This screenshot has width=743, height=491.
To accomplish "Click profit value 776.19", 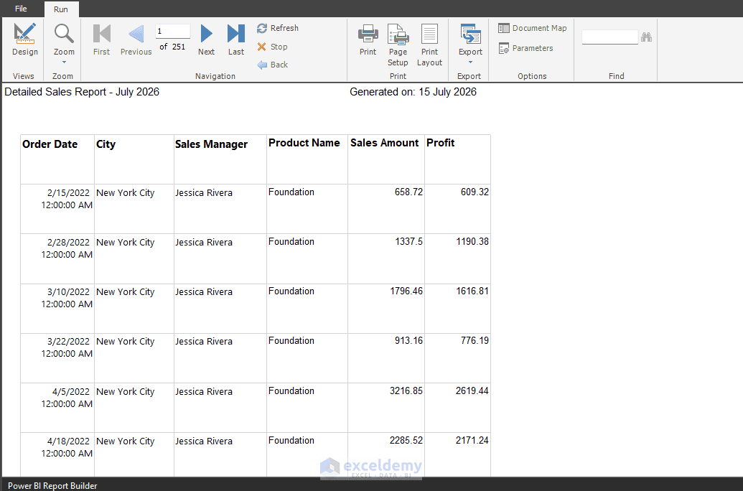I will (x=475, y=340).
